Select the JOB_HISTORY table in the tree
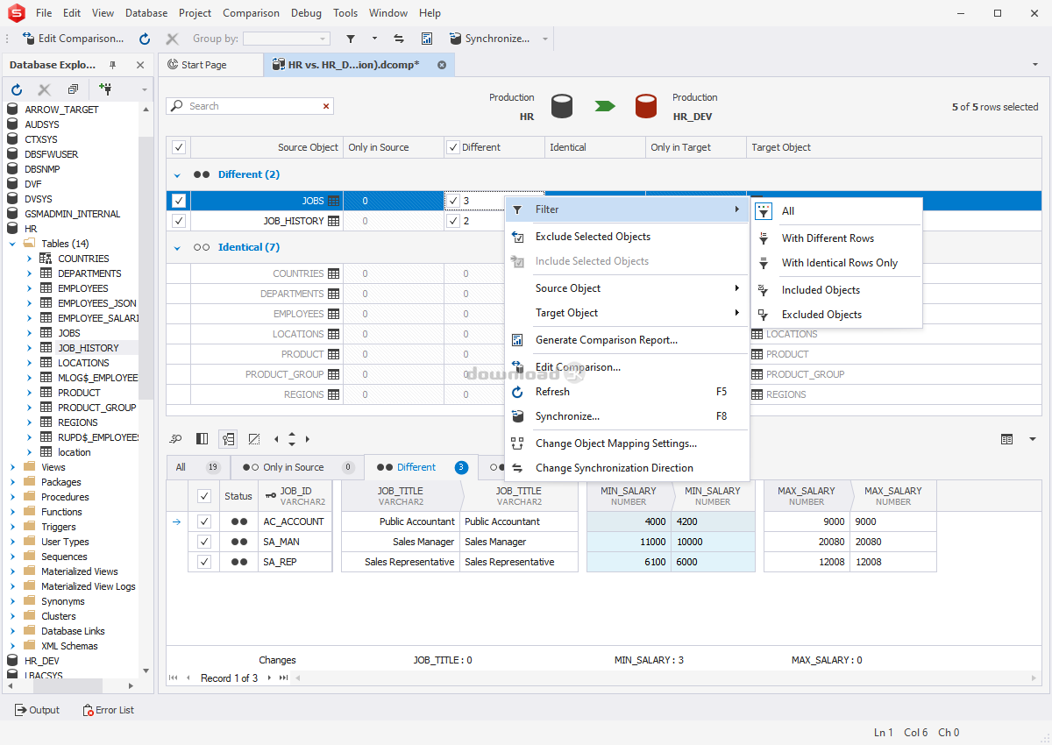Screen dimensions: 1052x745 click(x=88, y=348)
